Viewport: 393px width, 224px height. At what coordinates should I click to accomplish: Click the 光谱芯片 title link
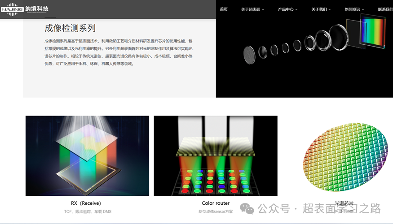tap(344, 203)
